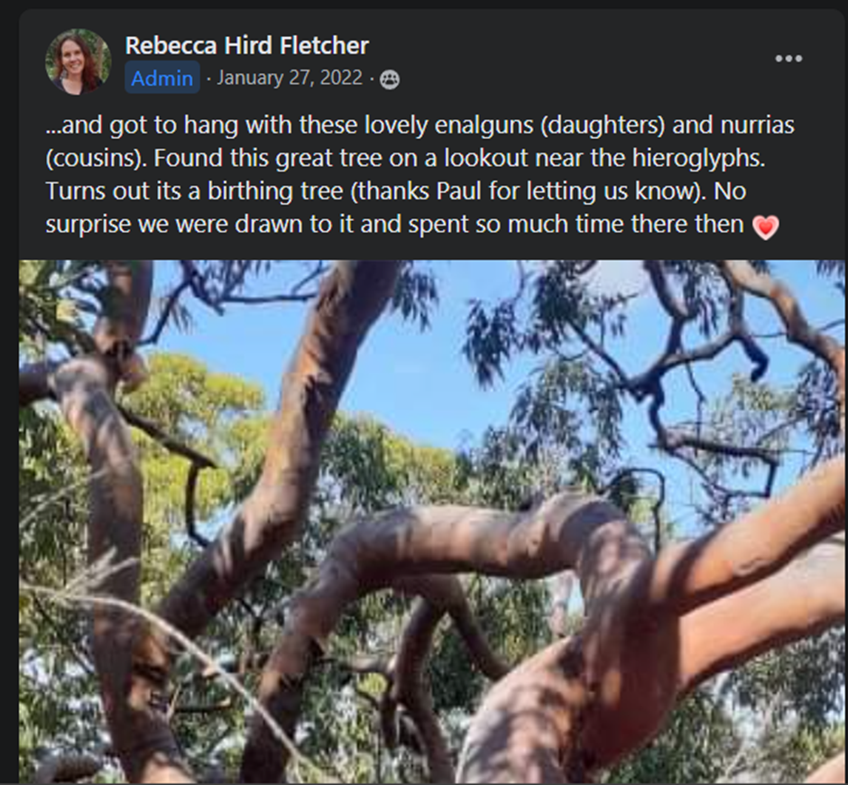This screenshot has height=785, width=848.
Task: Click the blue Admin badge
Action: tap(162, 78)
